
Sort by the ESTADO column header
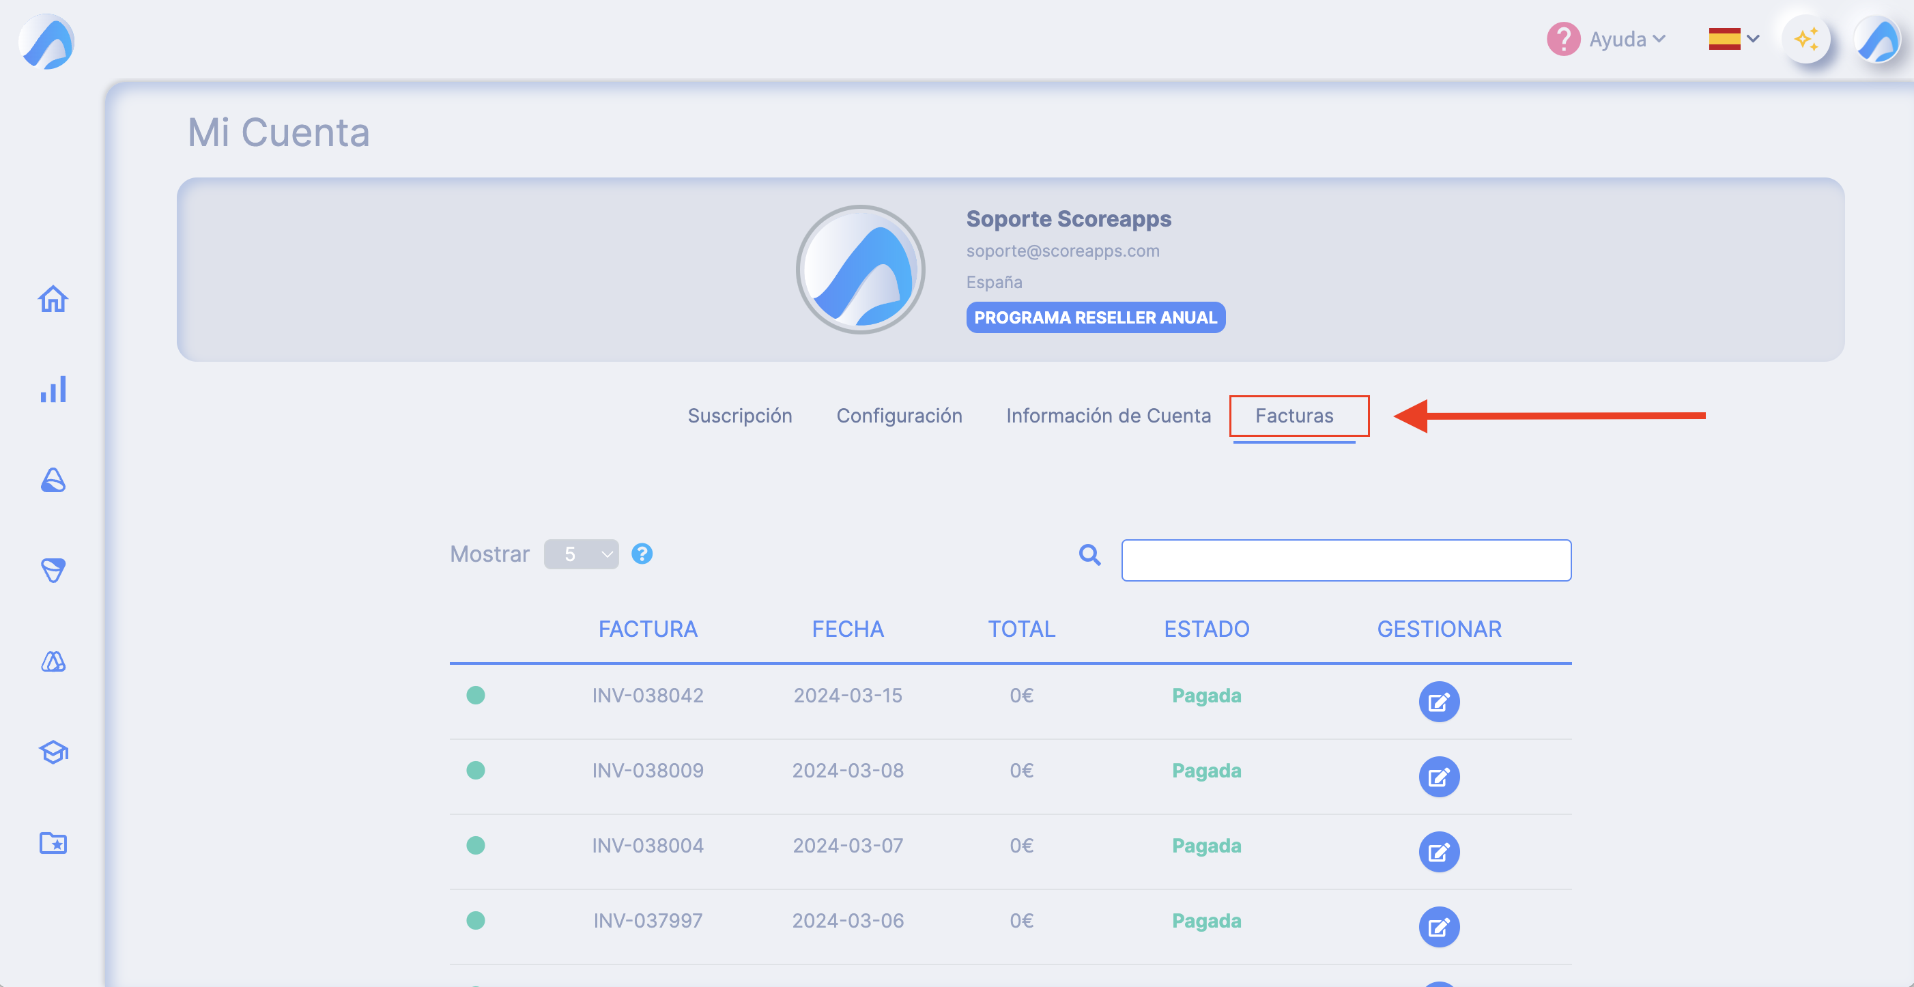1207,629
